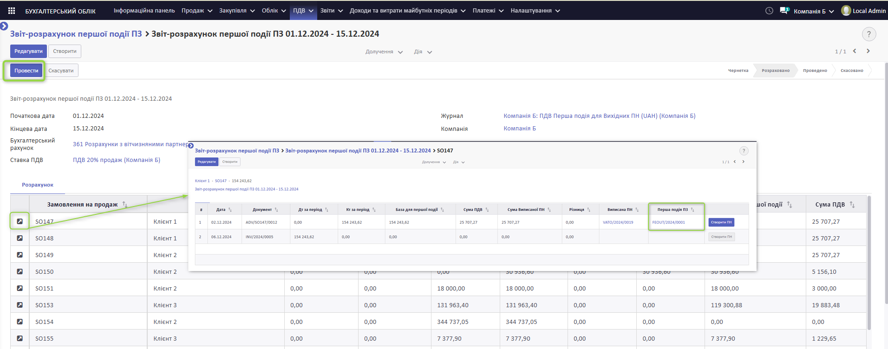Click active Створити ПН button in inset
Image resolution: width=888 pixels, height=349 pixels.
(x=721, y=222)
